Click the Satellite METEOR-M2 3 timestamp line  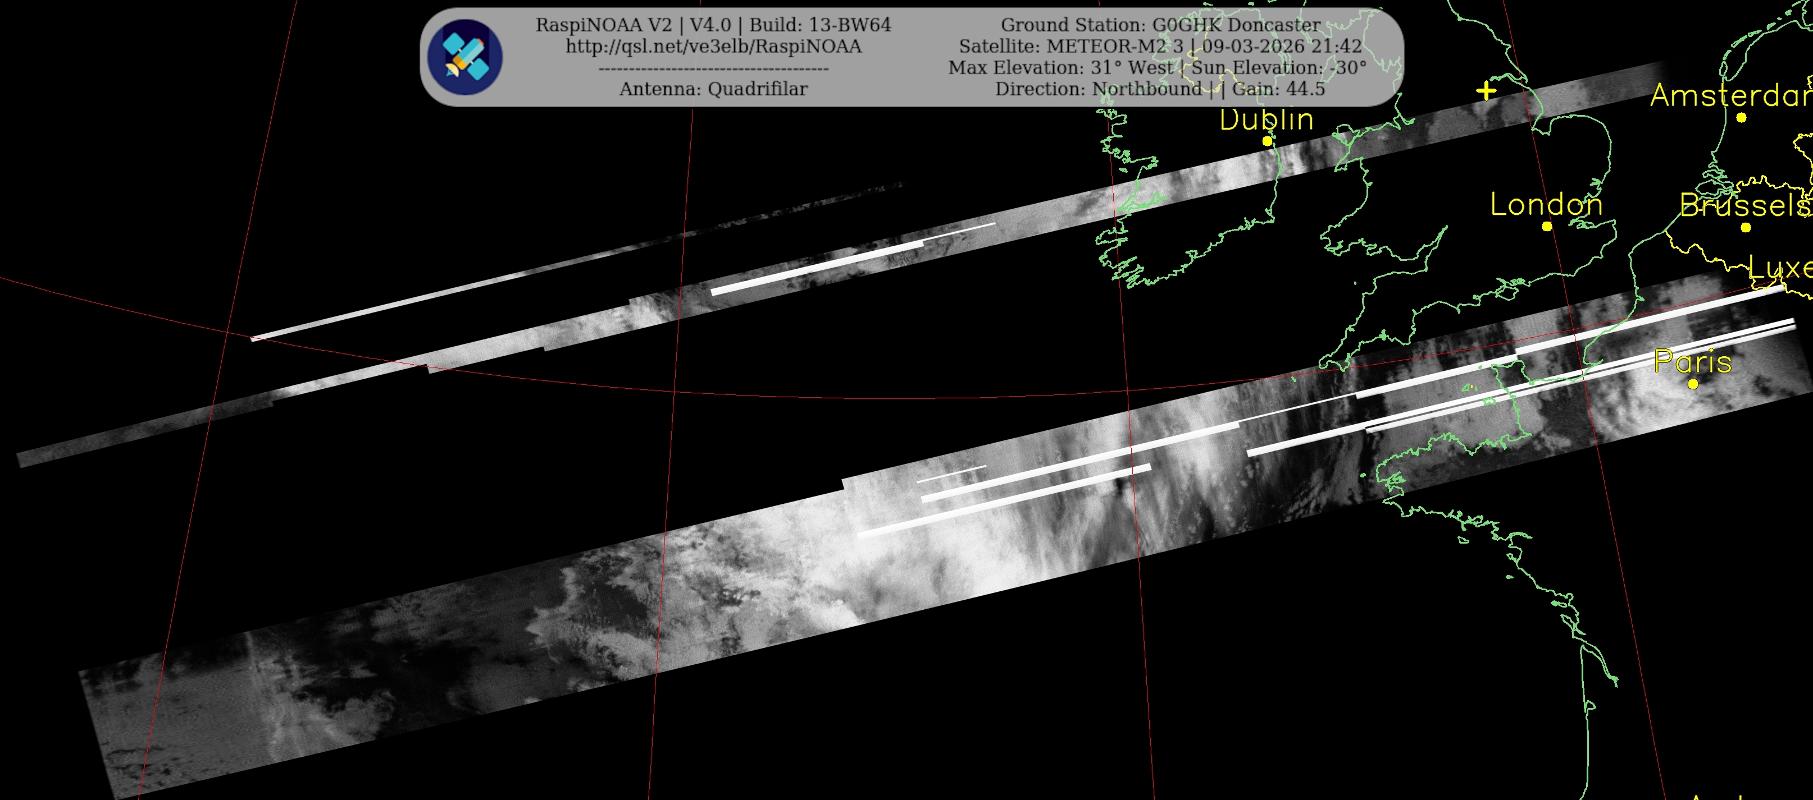click(1160, 47)
